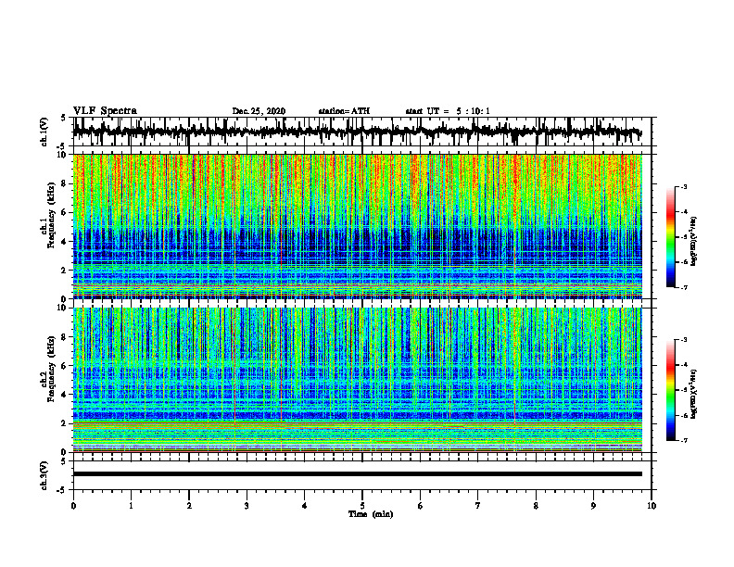The height and width of the screenshot is (567, 734).
Task: Click time axis tick label "3"
Action: pyautogui.click(x=247, y=506)
